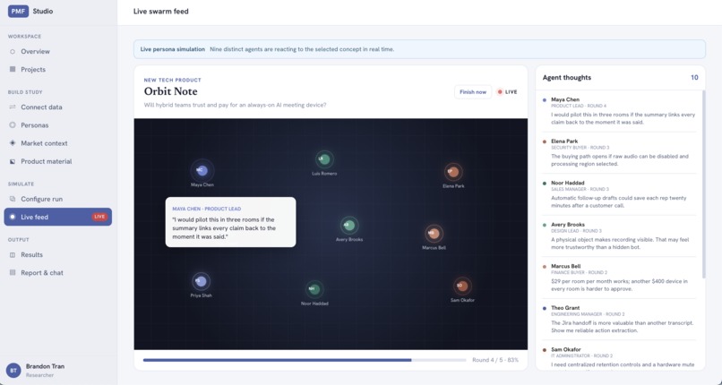The width and height of the screenshot is (722, 385).
Task: Open Elena Park thought entry
Action: tap(620, 153)
